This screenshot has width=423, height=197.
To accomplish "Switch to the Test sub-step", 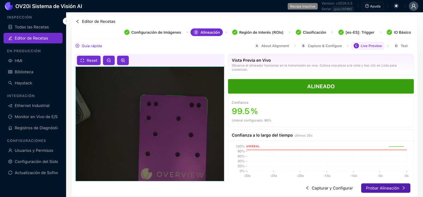I will pyautogui.click(x=401, y=46).
